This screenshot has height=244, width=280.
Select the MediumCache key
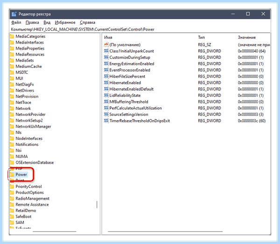pos(28,66)
